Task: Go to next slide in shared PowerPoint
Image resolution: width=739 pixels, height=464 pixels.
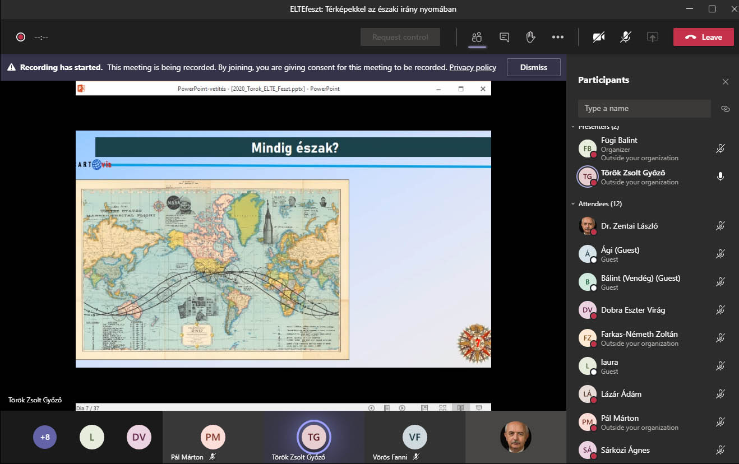Action: pyautogui.click(x=402, y=408)
